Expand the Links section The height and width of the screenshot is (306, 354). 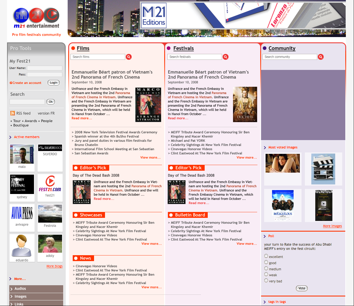click(36, 304)
